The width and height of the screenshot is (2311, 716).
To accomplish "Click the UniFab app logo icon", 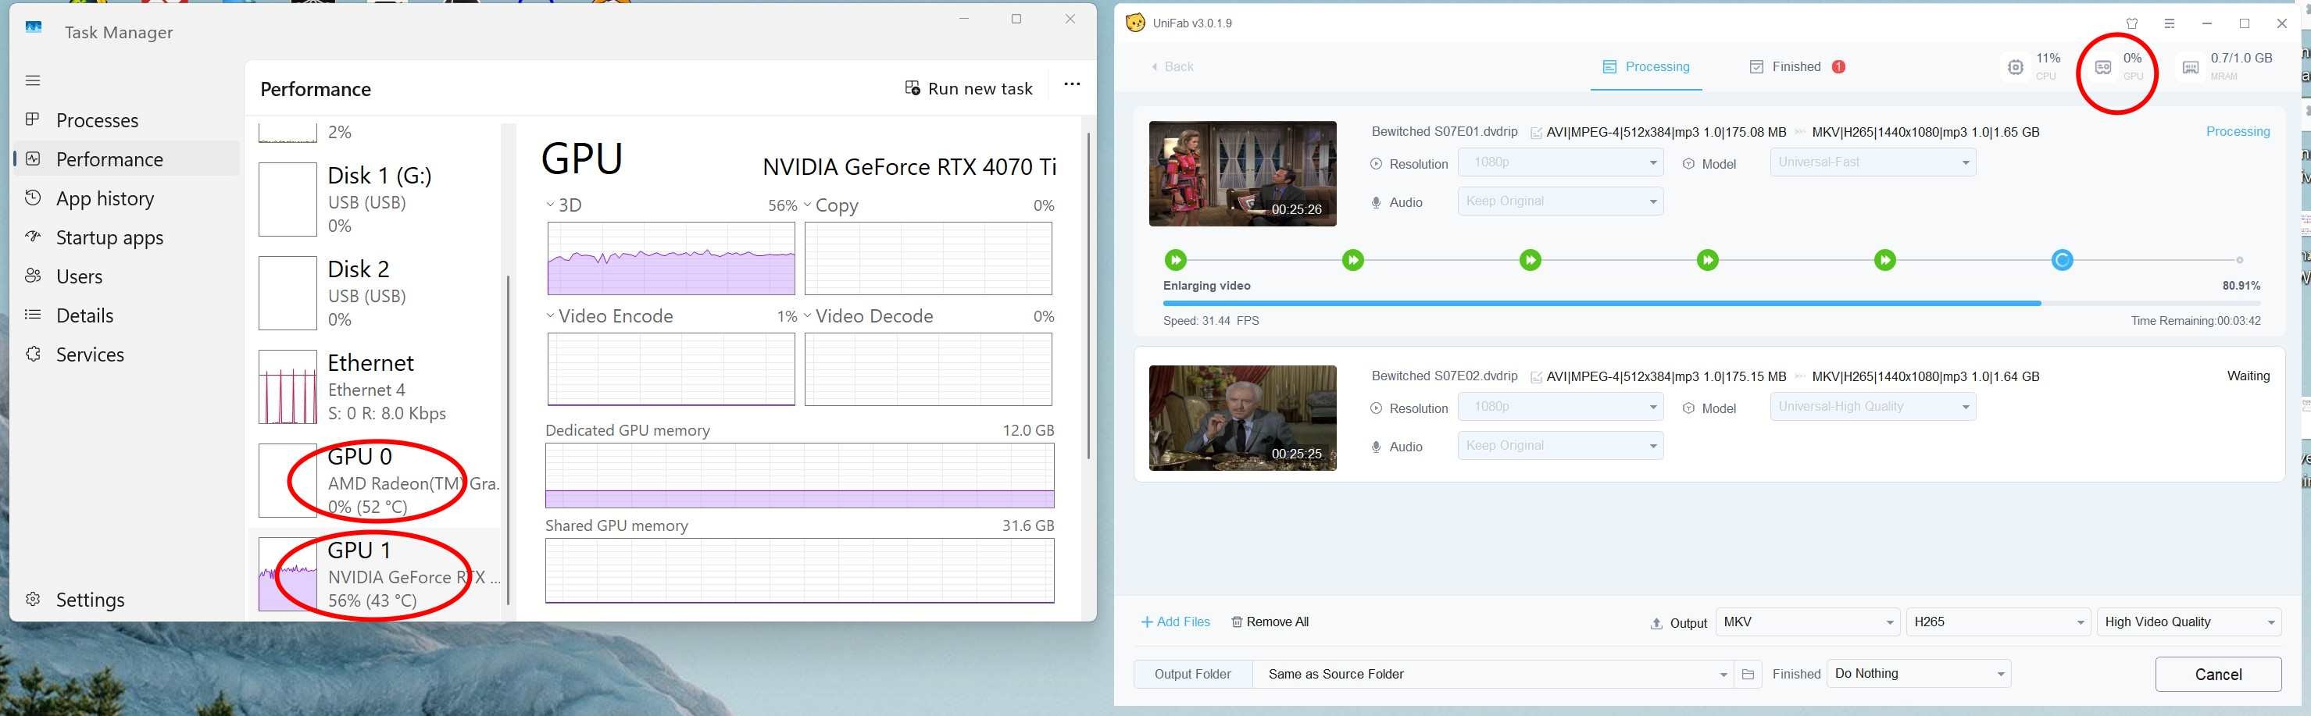I will (x=1136, y=23).
